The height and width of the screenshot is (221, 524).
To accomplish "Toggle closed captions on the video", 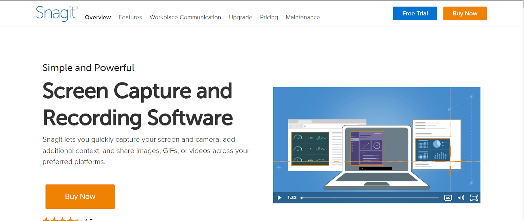I will pos(448,198).
